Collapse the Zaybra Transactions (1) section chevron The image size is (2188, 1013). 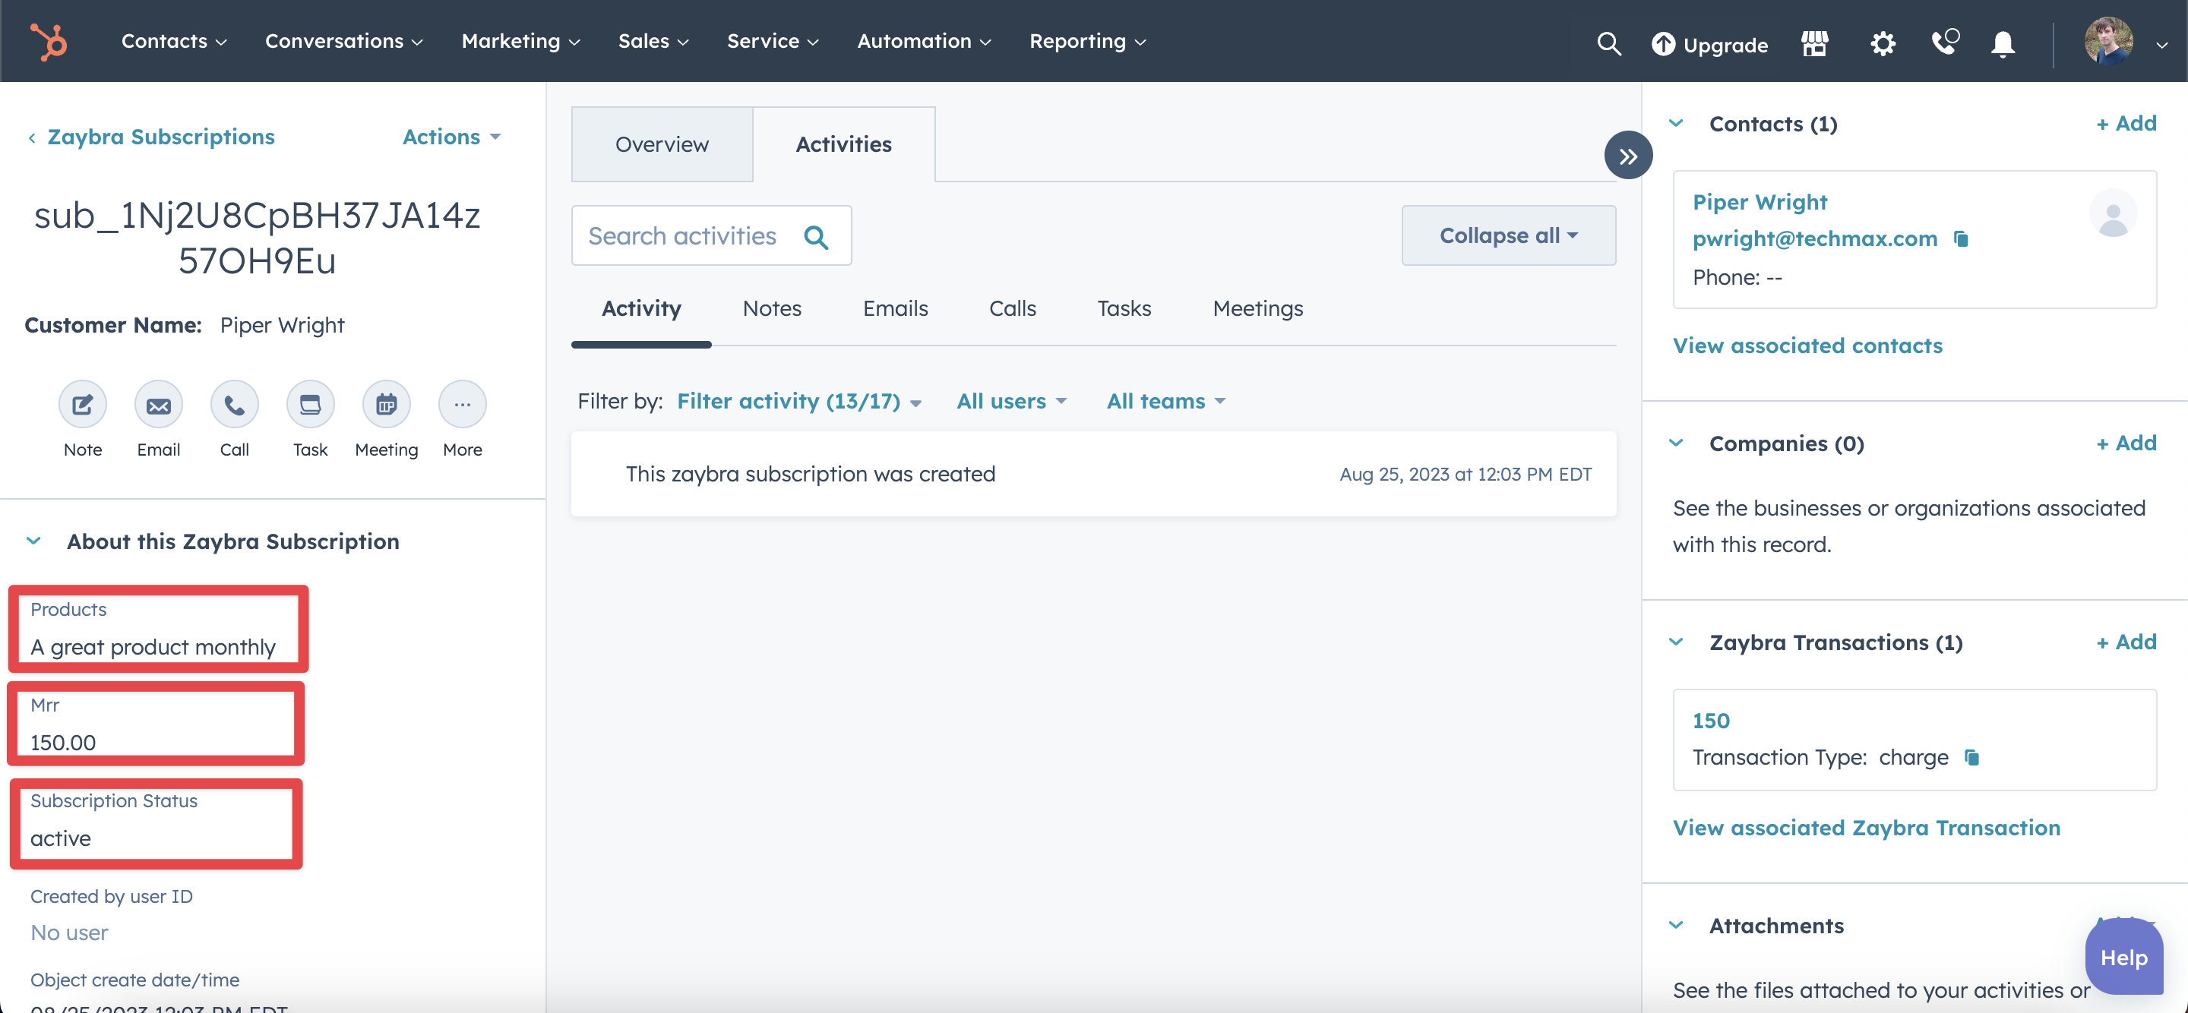1676,642
